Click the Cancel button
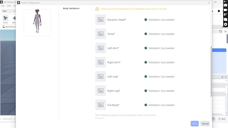The height and width of the screenshot is (128, 228). click(x=205, y=124)
